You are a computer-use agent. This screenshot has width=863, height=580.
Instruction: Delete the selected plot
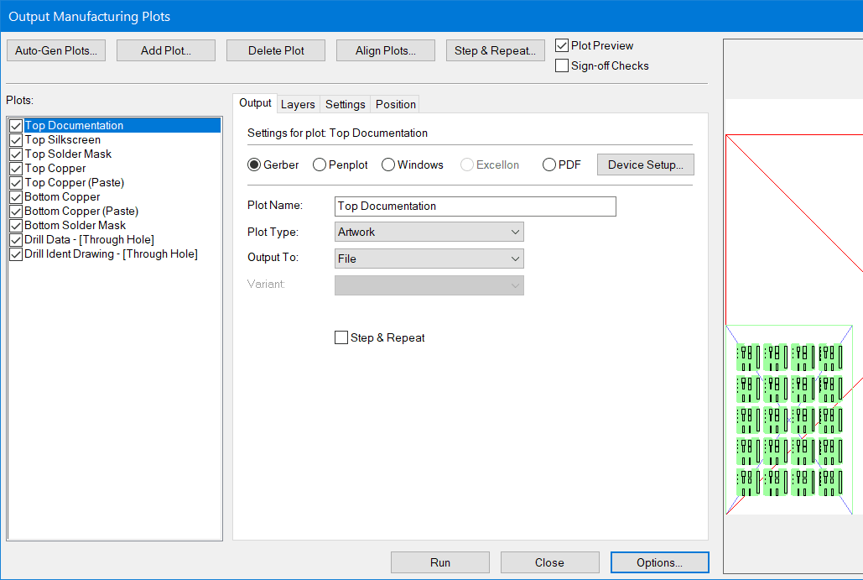[x=276, y=50]
